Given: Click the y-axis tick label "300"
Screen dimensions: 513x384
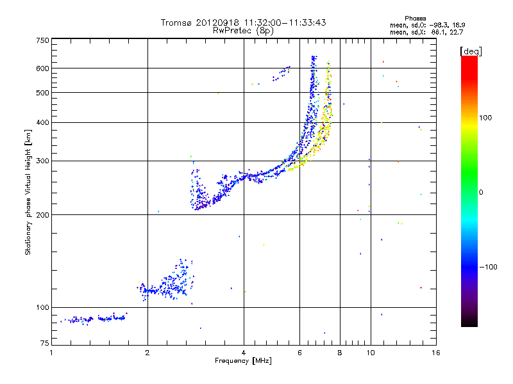Looking at the screenshot, I should tap(42, 161).
